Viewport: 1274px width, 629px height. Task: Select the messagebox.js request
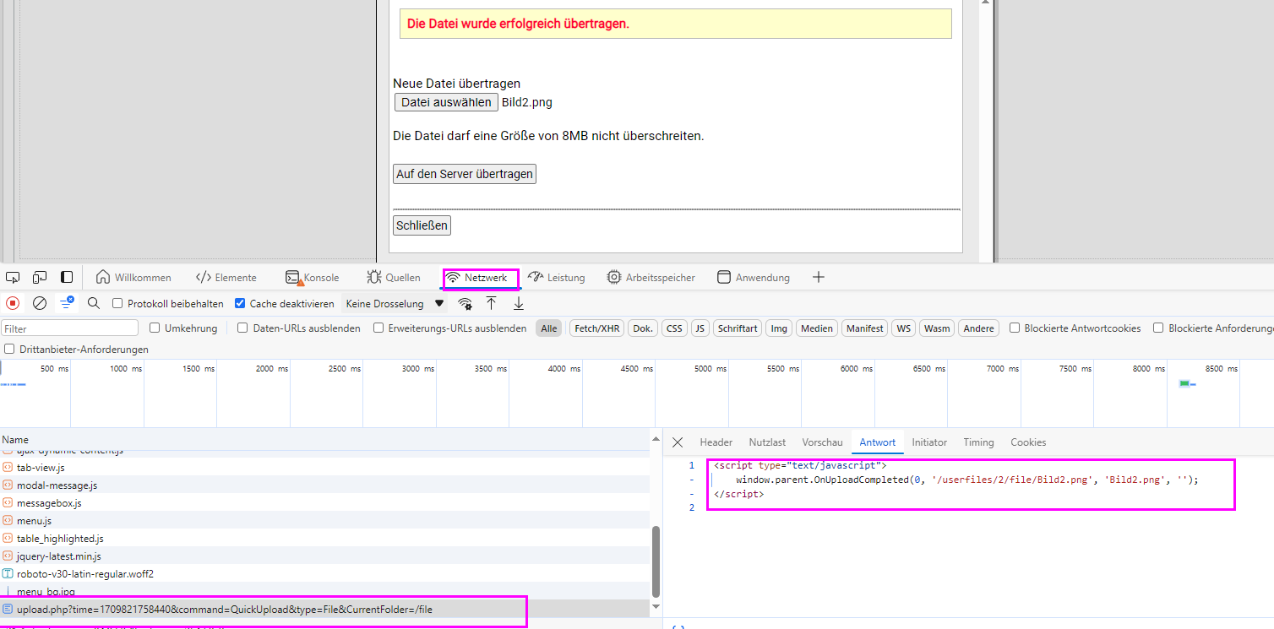325,502
